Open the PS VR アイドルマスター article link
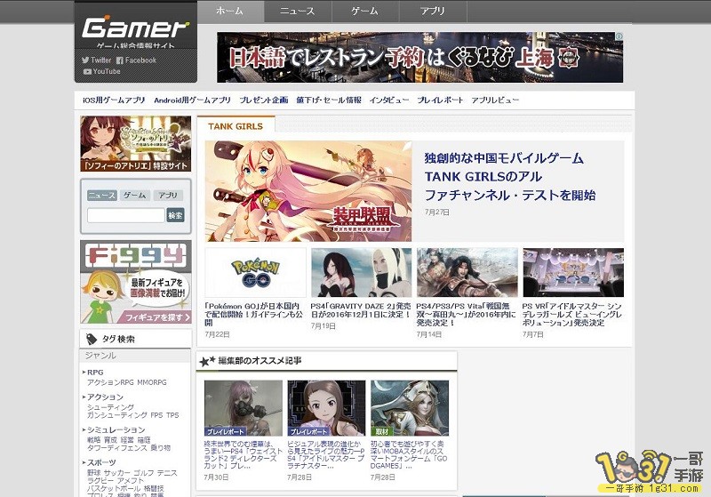 point(571,314)
